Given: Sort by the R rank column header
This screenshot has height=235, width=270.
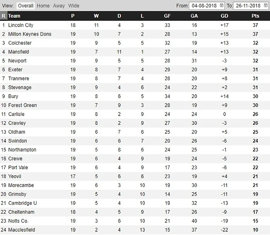Looking at the screenshot, I should pos(3,16).
